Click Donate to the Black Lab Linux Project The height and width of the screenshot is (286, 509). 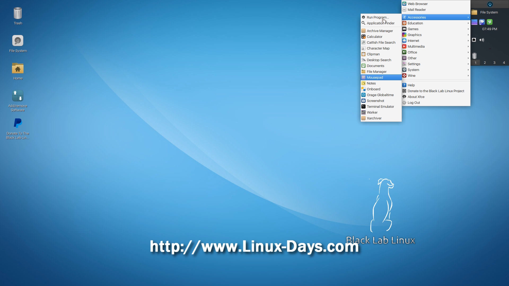[436, 91]
